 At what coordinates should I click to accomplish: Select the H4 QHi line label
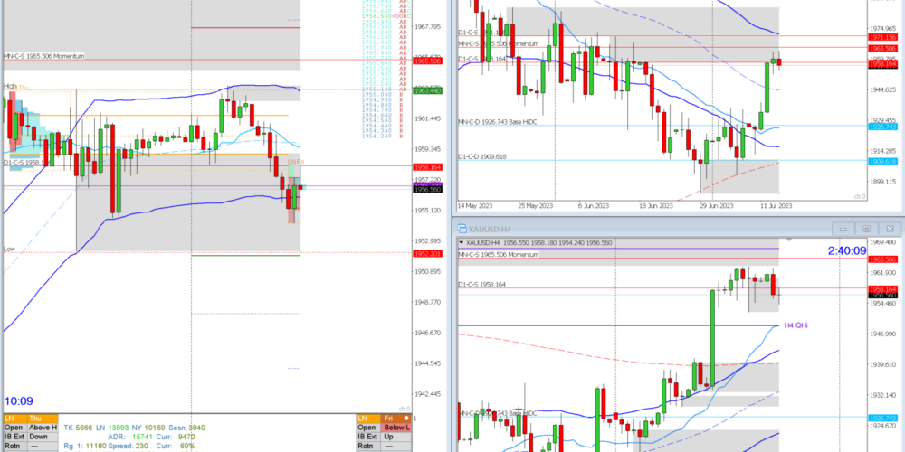(x=795, y=325)
